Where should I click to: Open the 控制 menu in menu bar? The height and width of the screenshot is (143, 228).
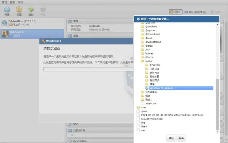point(12,2)
